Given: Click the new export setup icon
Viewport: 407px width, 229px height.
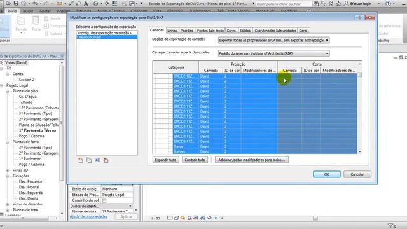Looking at the screenshot, I should 81,160.
